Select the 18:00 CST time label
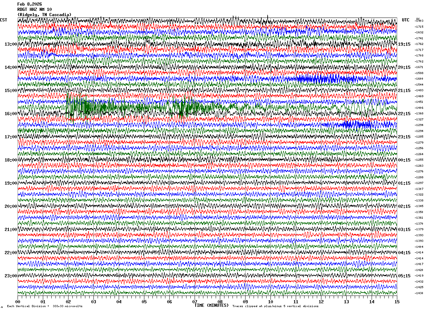 11,160
